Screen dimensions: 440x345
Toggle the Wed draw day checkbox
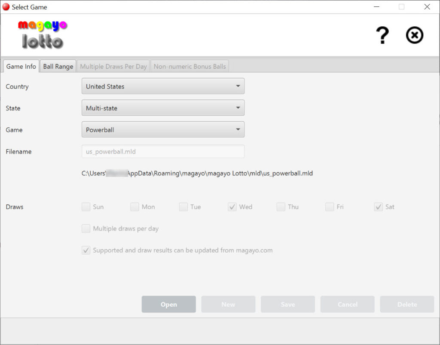click(232, 207)
